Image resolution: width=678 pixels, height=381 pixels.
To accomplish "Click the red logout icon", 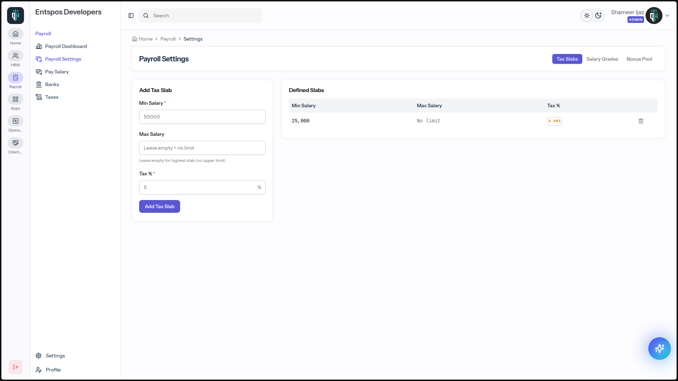I will point(16,367).
